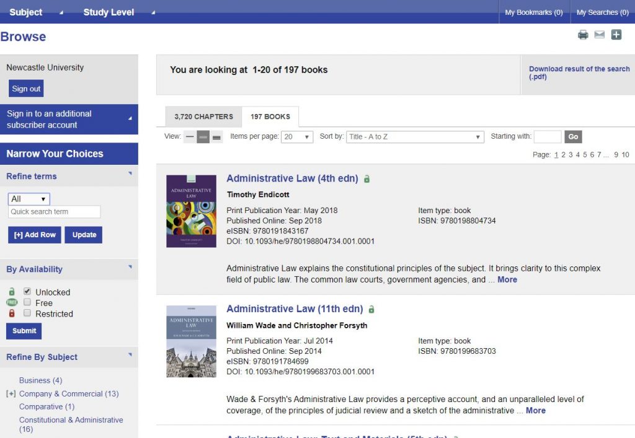Viewport: 635px width, 438px height.
Task: Uncheck the Unlocked availability checkbox
Action: 27,291
